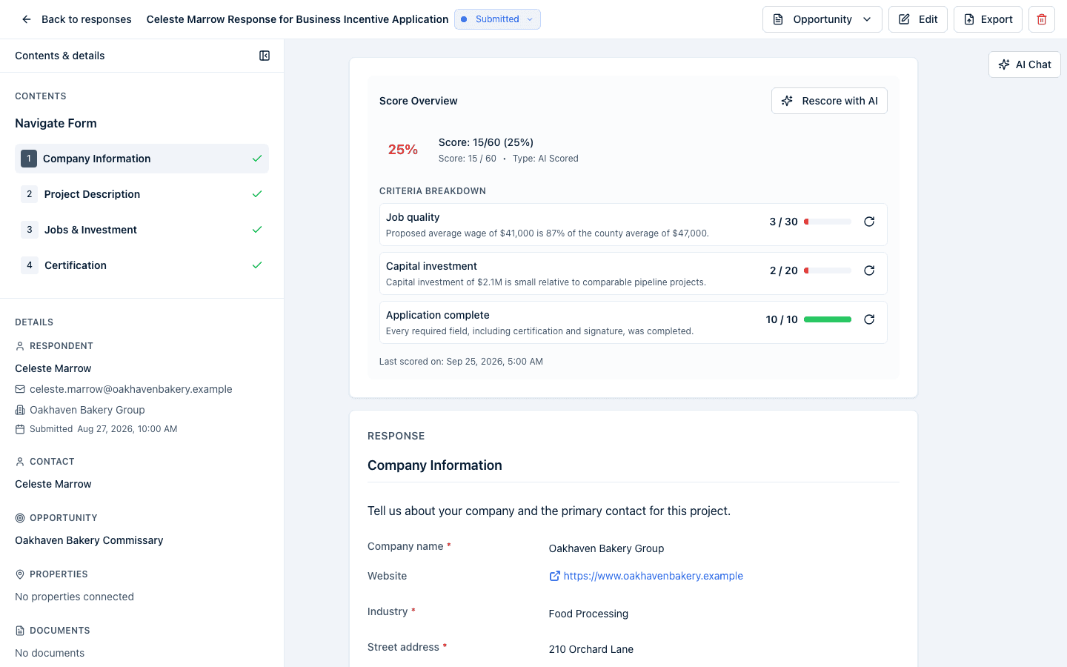
Task: Click the 2 / 20 score value
Action: pos(783,271)
